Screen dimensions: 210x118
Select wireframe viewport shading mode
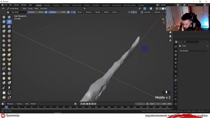pyautogui.click(x=160, y=9)
